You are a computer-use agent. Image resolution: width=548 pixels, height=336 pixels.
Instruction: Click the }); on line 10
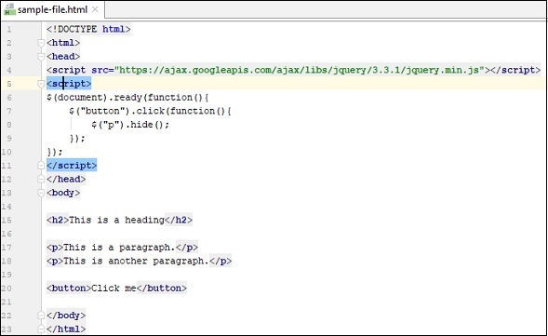[55, 152]
